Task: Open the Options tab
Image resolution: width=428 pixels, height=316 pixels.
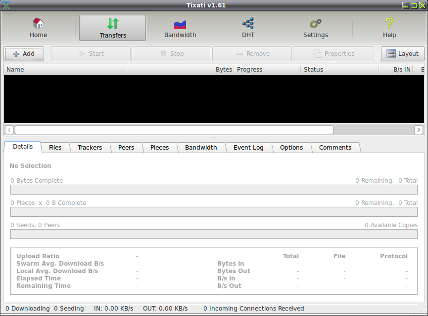Action: click(x=291, y=147)
